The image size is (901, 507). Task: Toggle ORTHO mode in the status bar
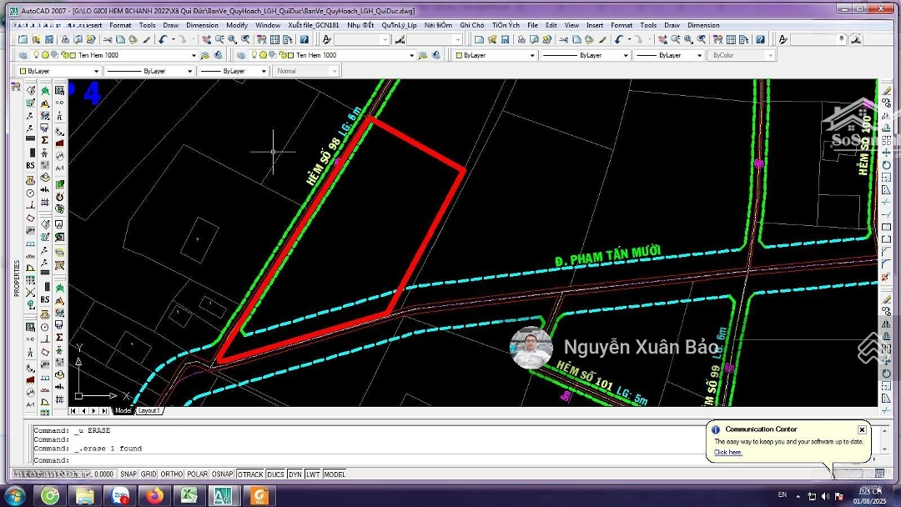[172, 474]
